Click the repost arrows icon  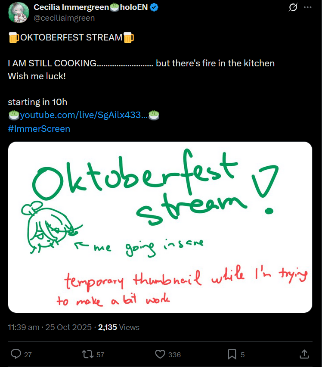(88, 354)
